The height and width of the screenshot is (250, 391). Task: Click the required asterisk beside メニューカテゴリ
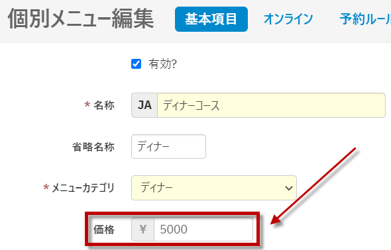[x=46, y=187]
